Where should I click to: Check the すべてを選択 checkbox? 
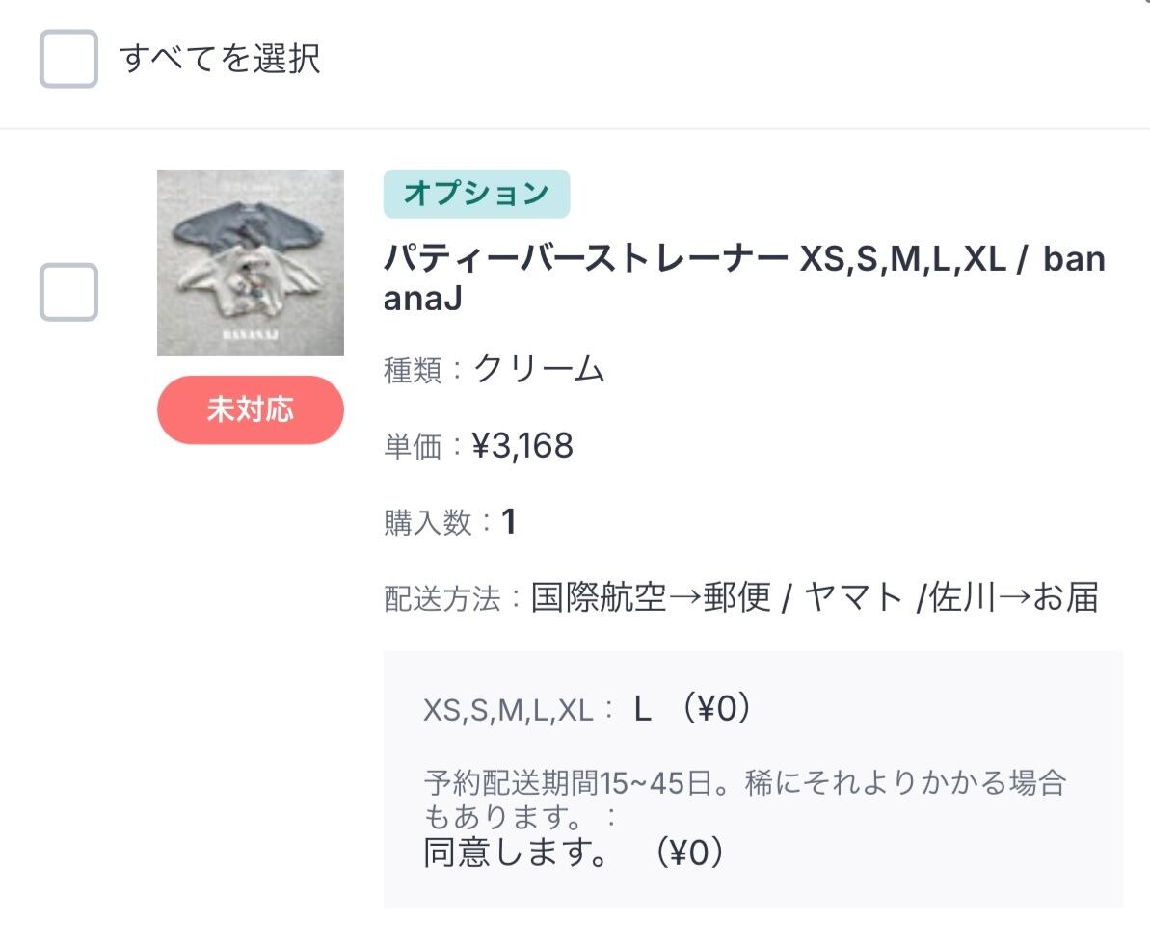(68, 59)
